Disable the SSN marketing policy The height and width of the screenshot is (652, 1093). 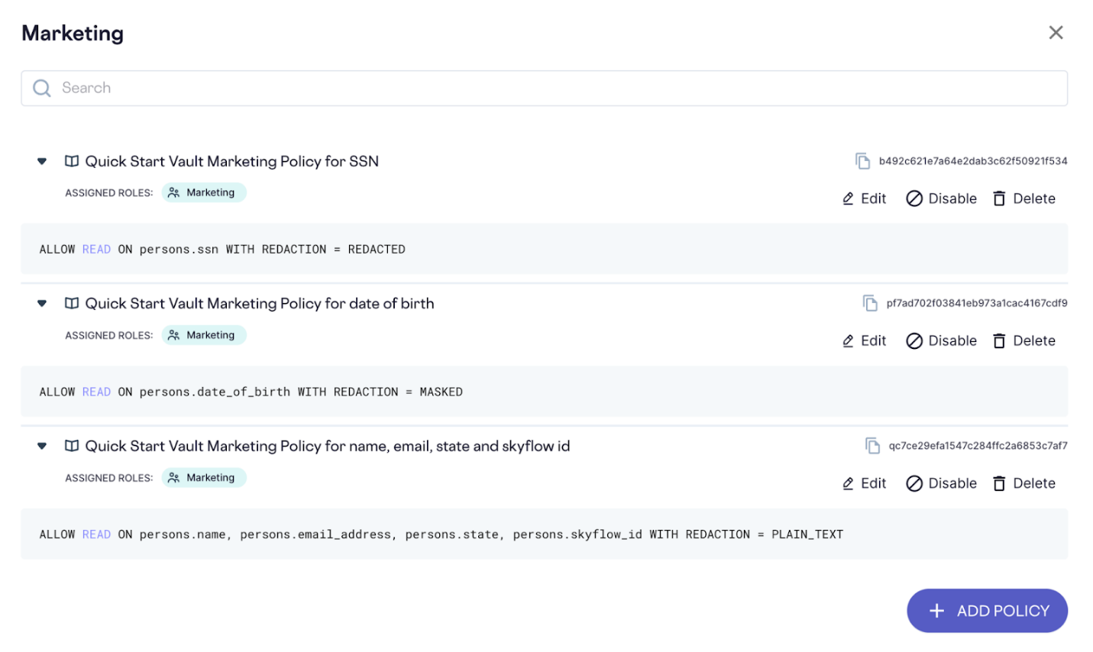(x=941, y=199)
